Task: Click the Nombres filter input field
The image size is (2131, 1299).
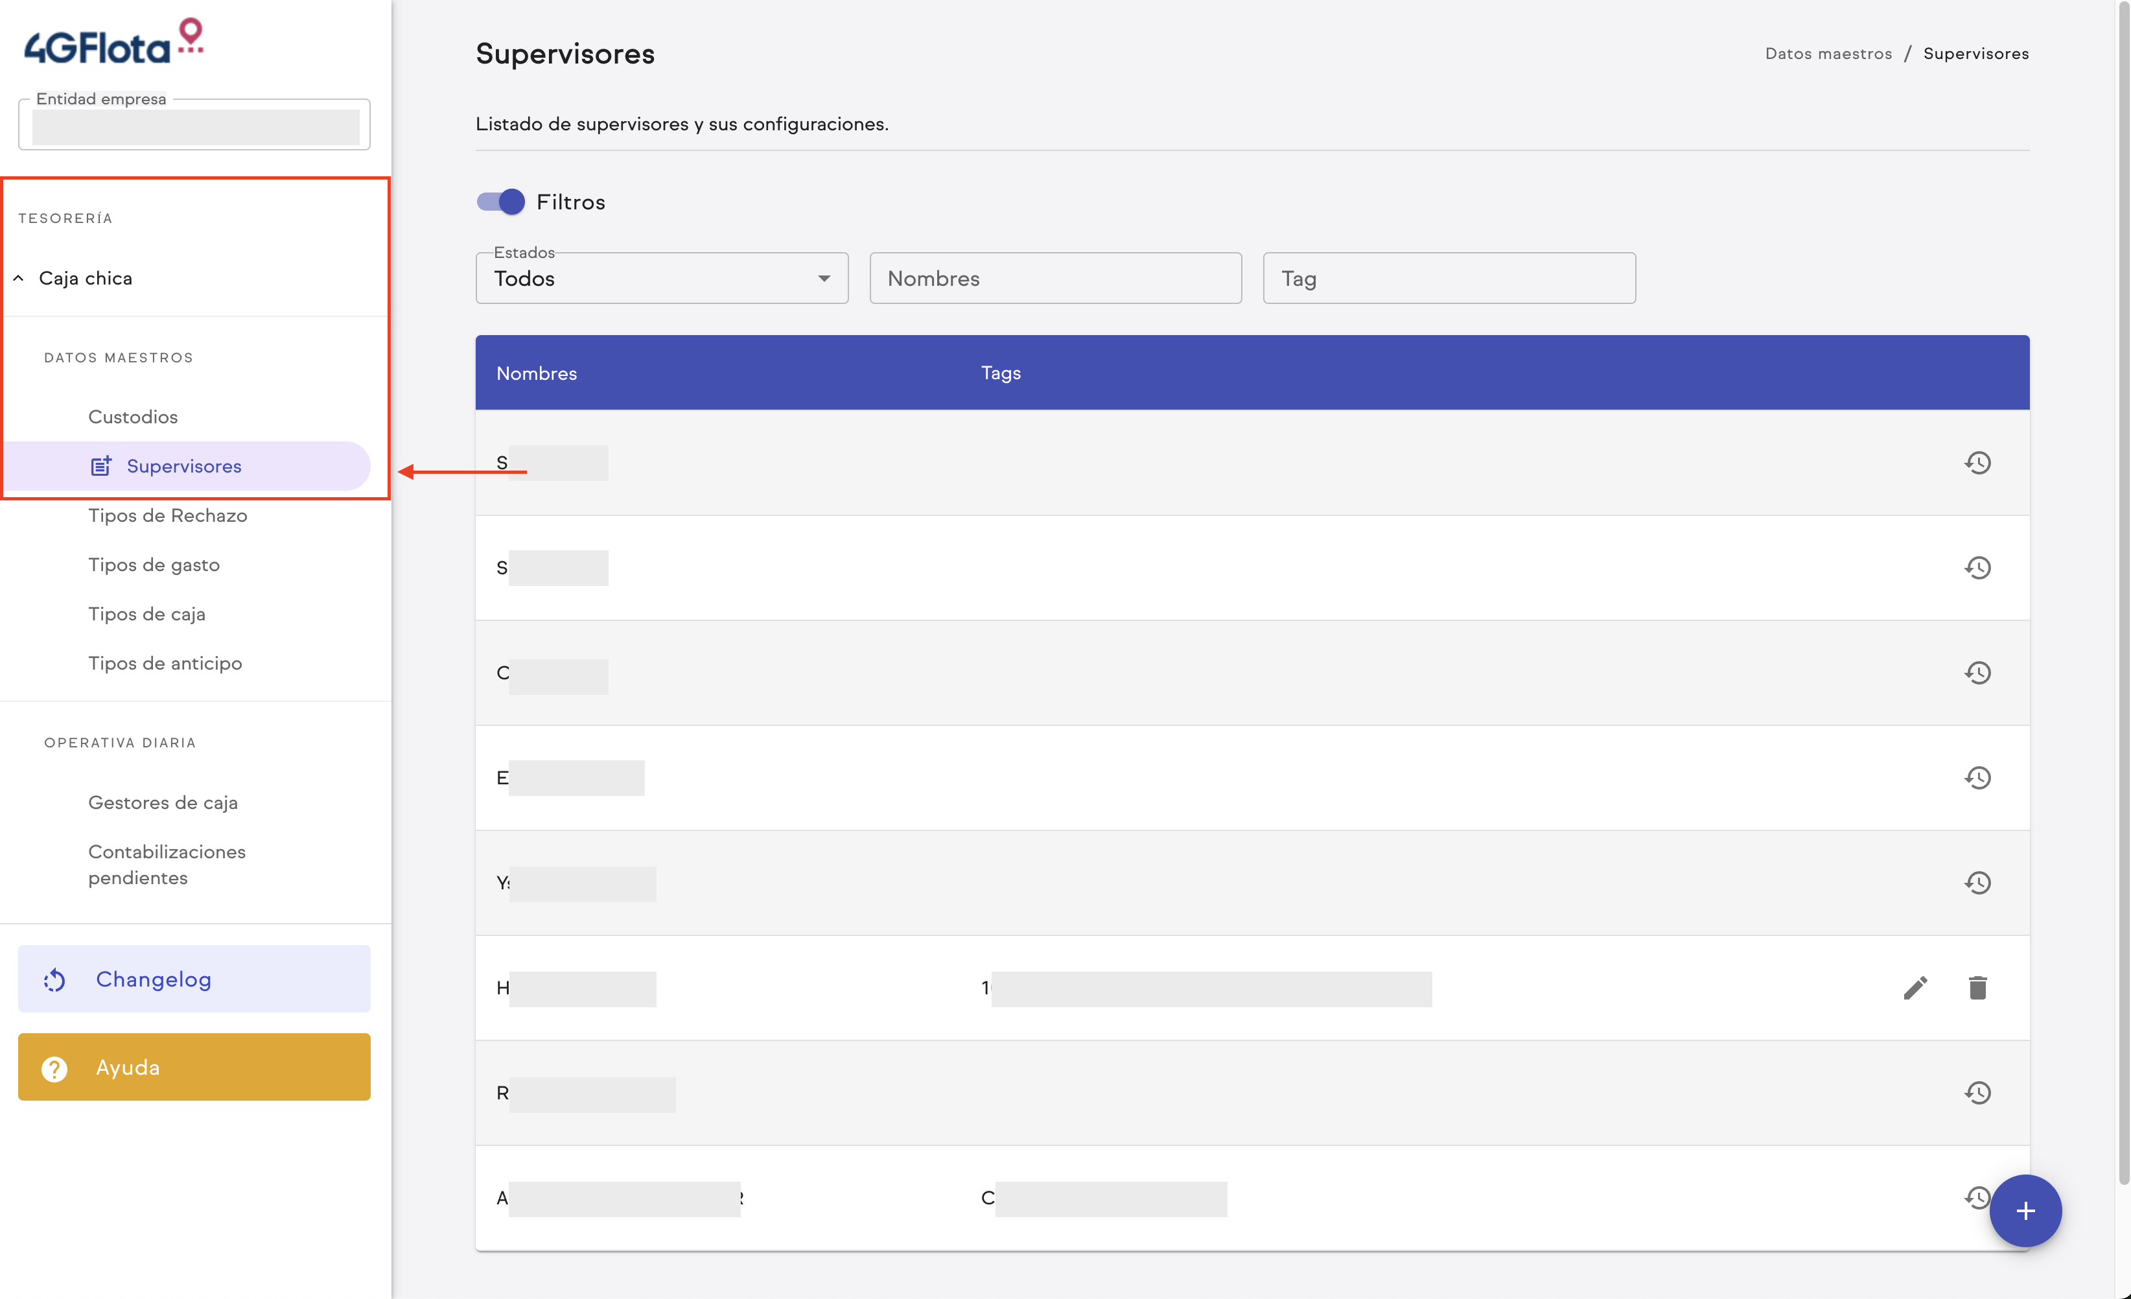Action: click(1055, 279)
